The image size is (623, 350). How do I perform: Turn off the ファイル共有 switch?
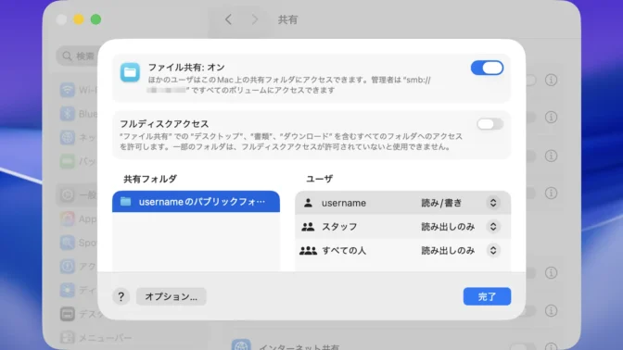click(487, 68)
